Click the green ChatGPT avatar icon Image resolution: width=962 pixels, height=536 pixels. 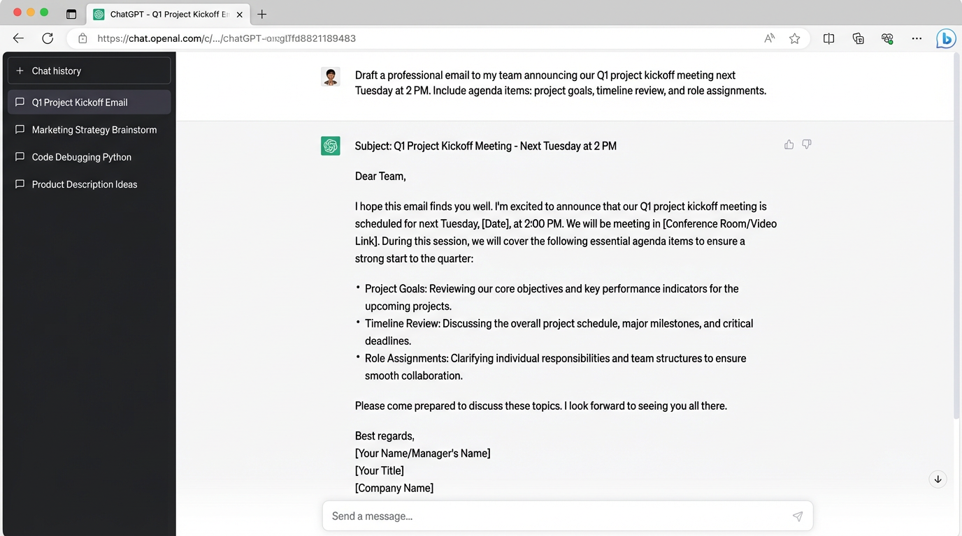[330, 146]
